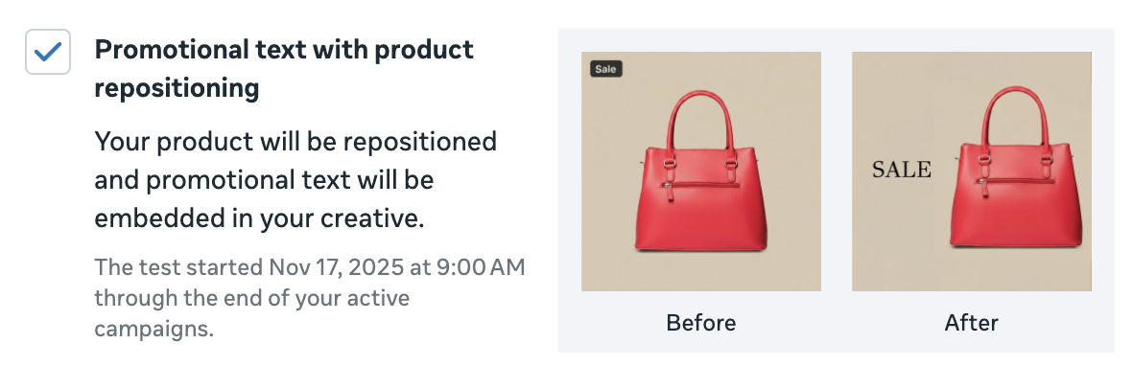Click the "After" caption label
This screenshot has width=1132, height=389.
pos(972,323)
